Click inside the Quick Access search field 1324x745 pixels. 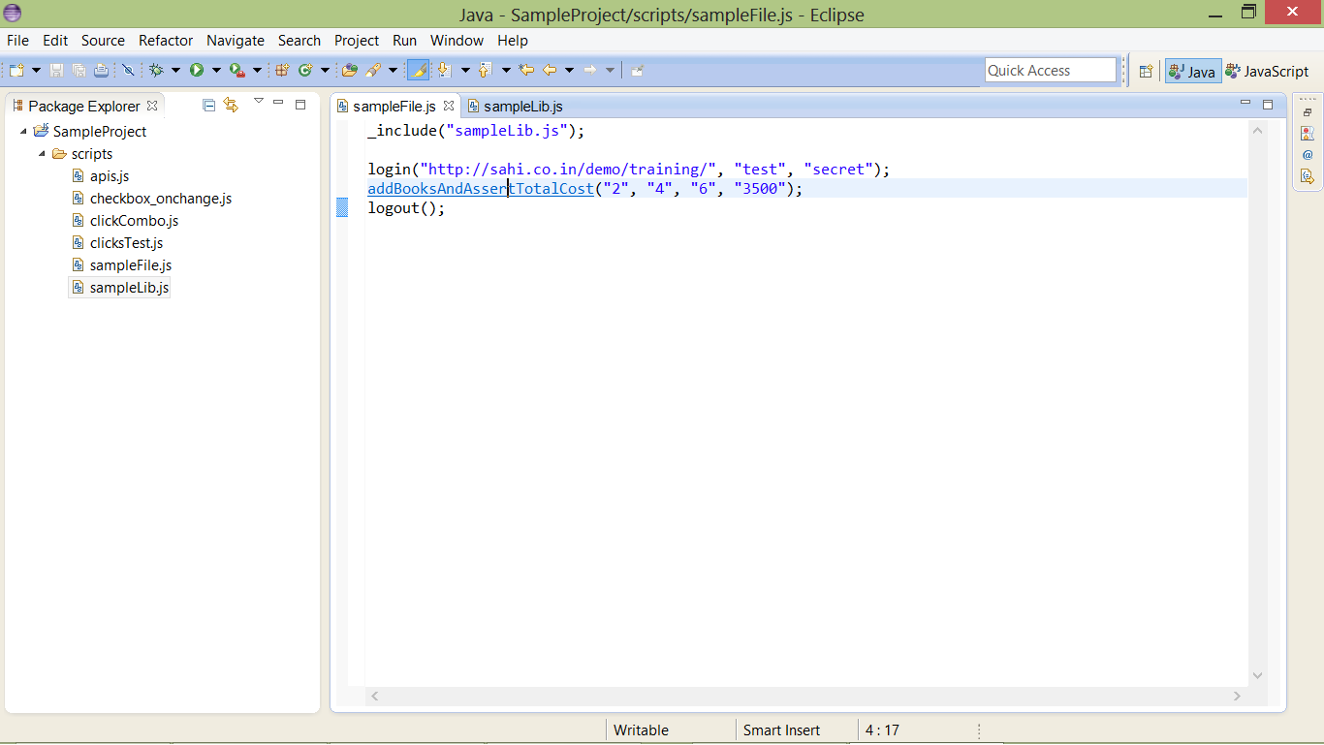click(x=1050, y=70)
